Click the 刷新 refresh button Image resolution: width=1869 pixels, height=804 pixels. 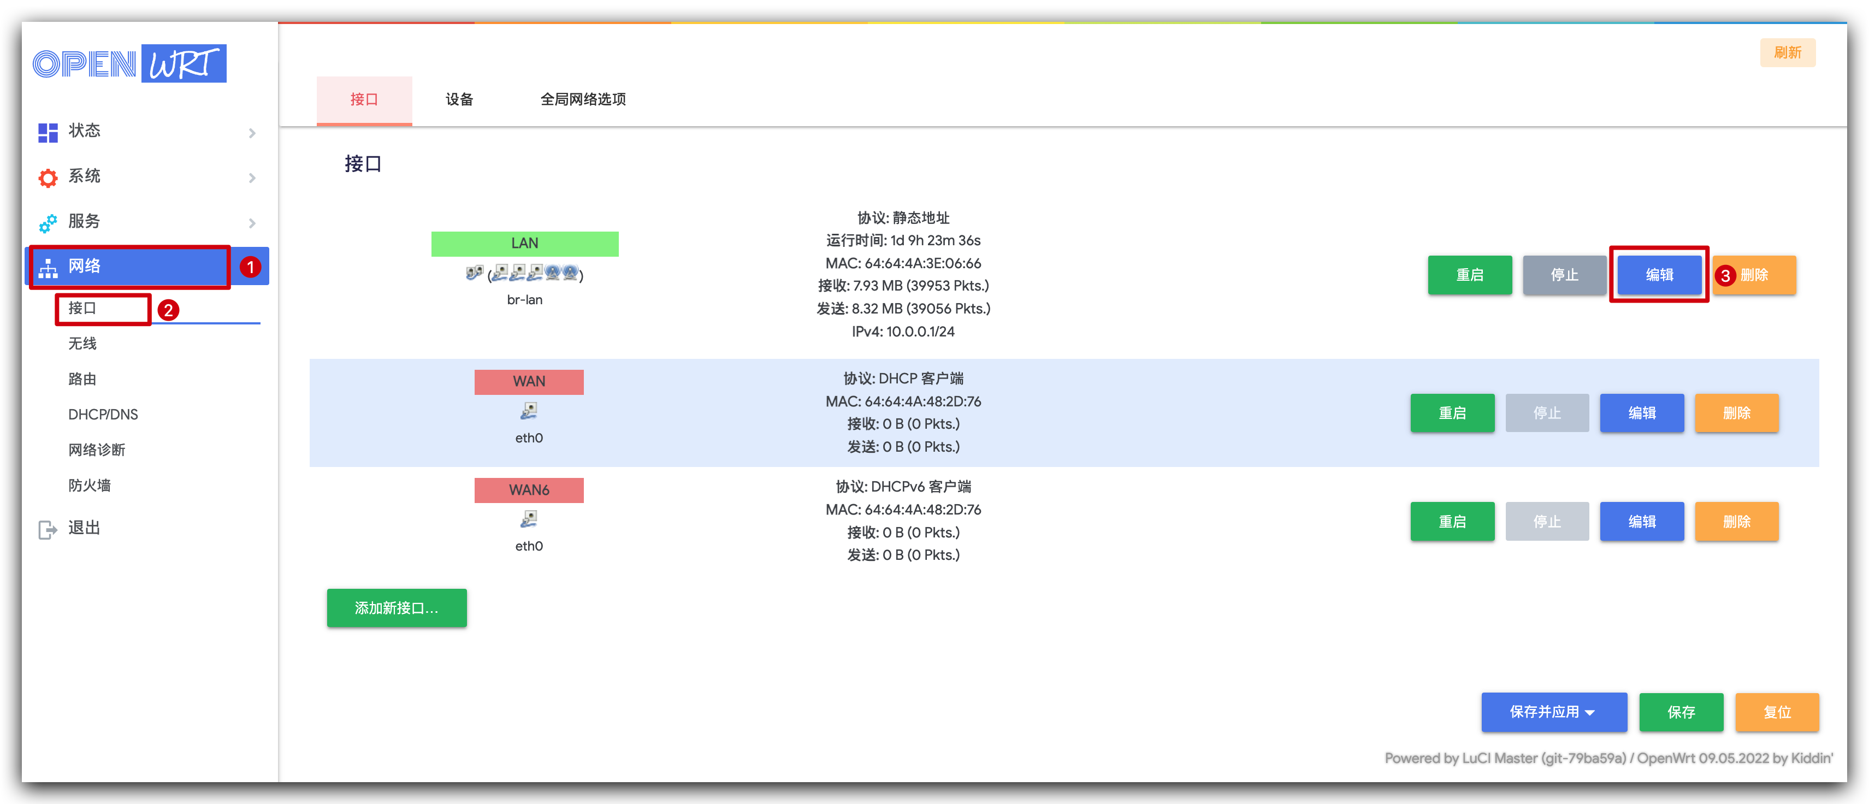pyautogui.click(x=1788, y=53)
